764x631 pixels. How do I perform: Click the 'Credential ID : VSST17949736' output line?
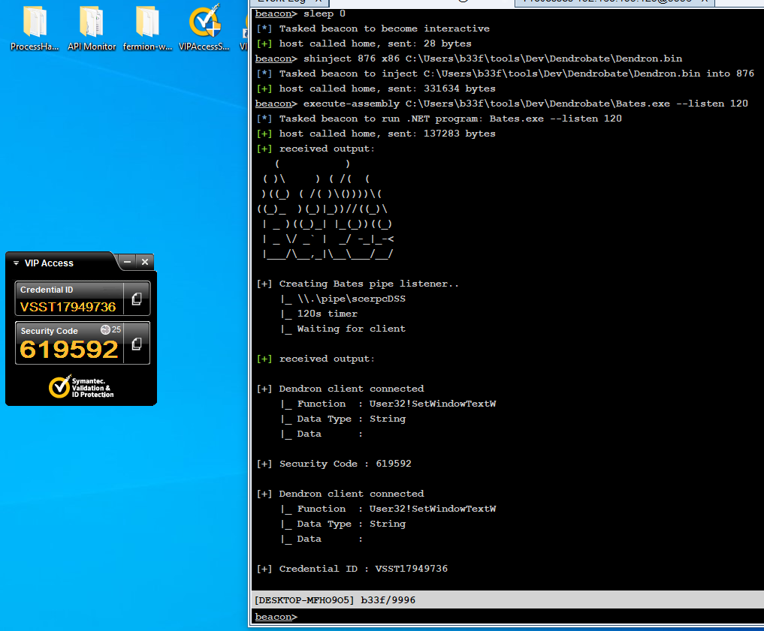pyautogui.click(x=352, y=569)
